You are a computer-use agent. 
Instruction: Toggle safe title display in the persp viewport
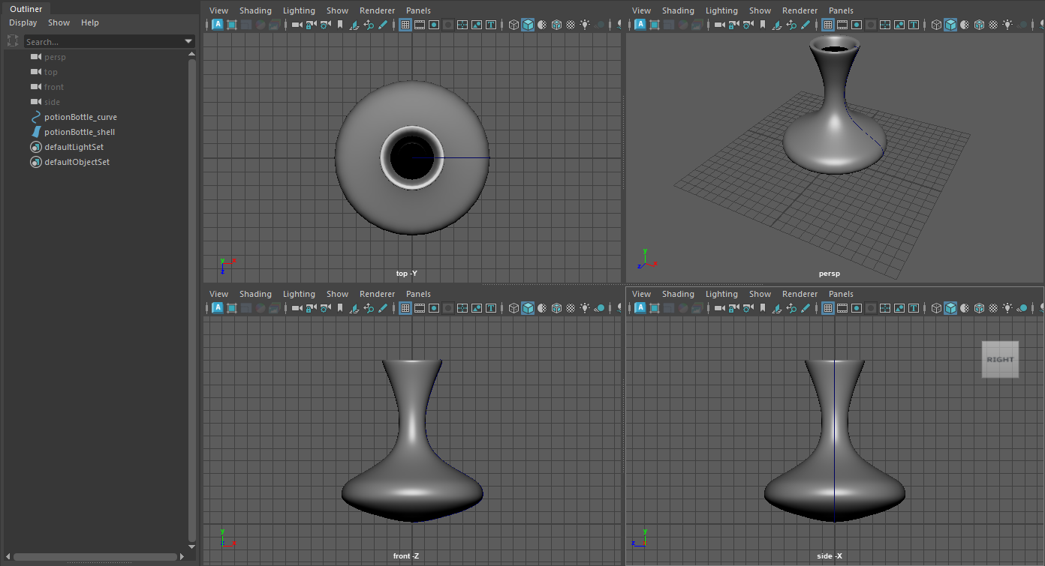coord(914,25)
